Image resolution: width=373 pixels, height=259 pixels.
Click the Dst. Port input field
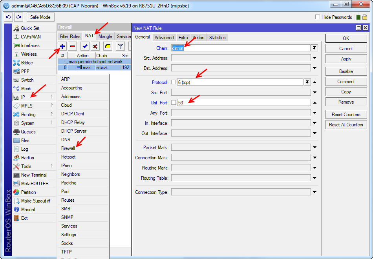(x=244, y=102)
